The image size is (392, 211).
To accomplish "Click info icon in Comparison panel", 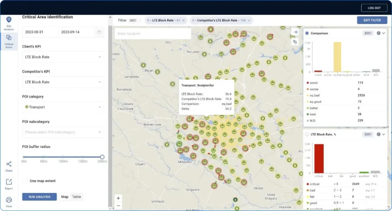I will [378, 33].
